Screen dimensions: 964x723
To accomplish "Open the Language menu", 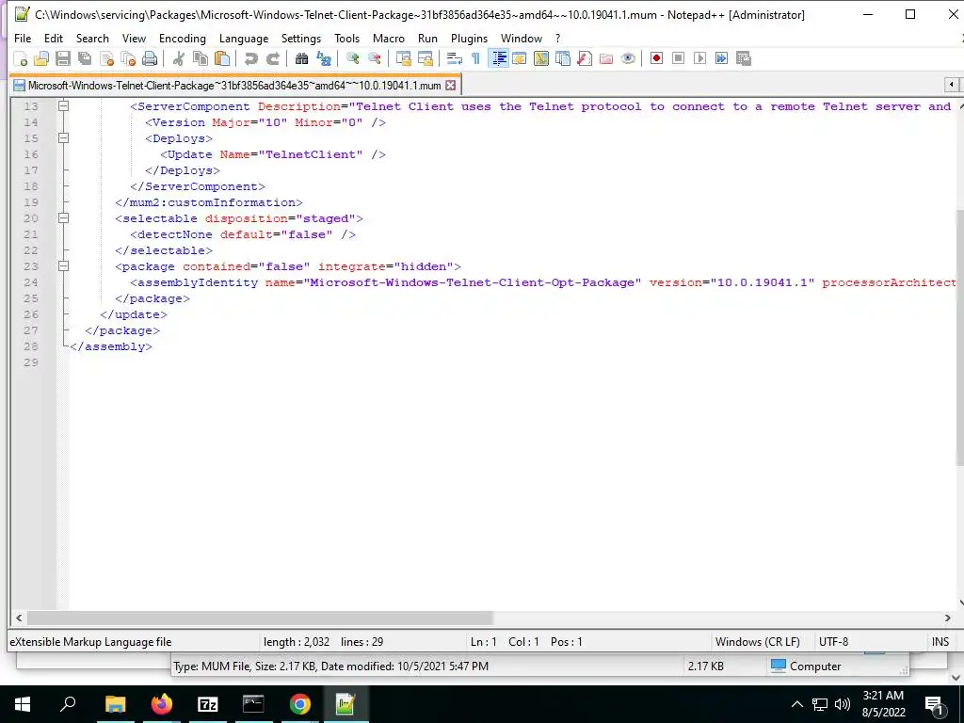I will (244, 38).
